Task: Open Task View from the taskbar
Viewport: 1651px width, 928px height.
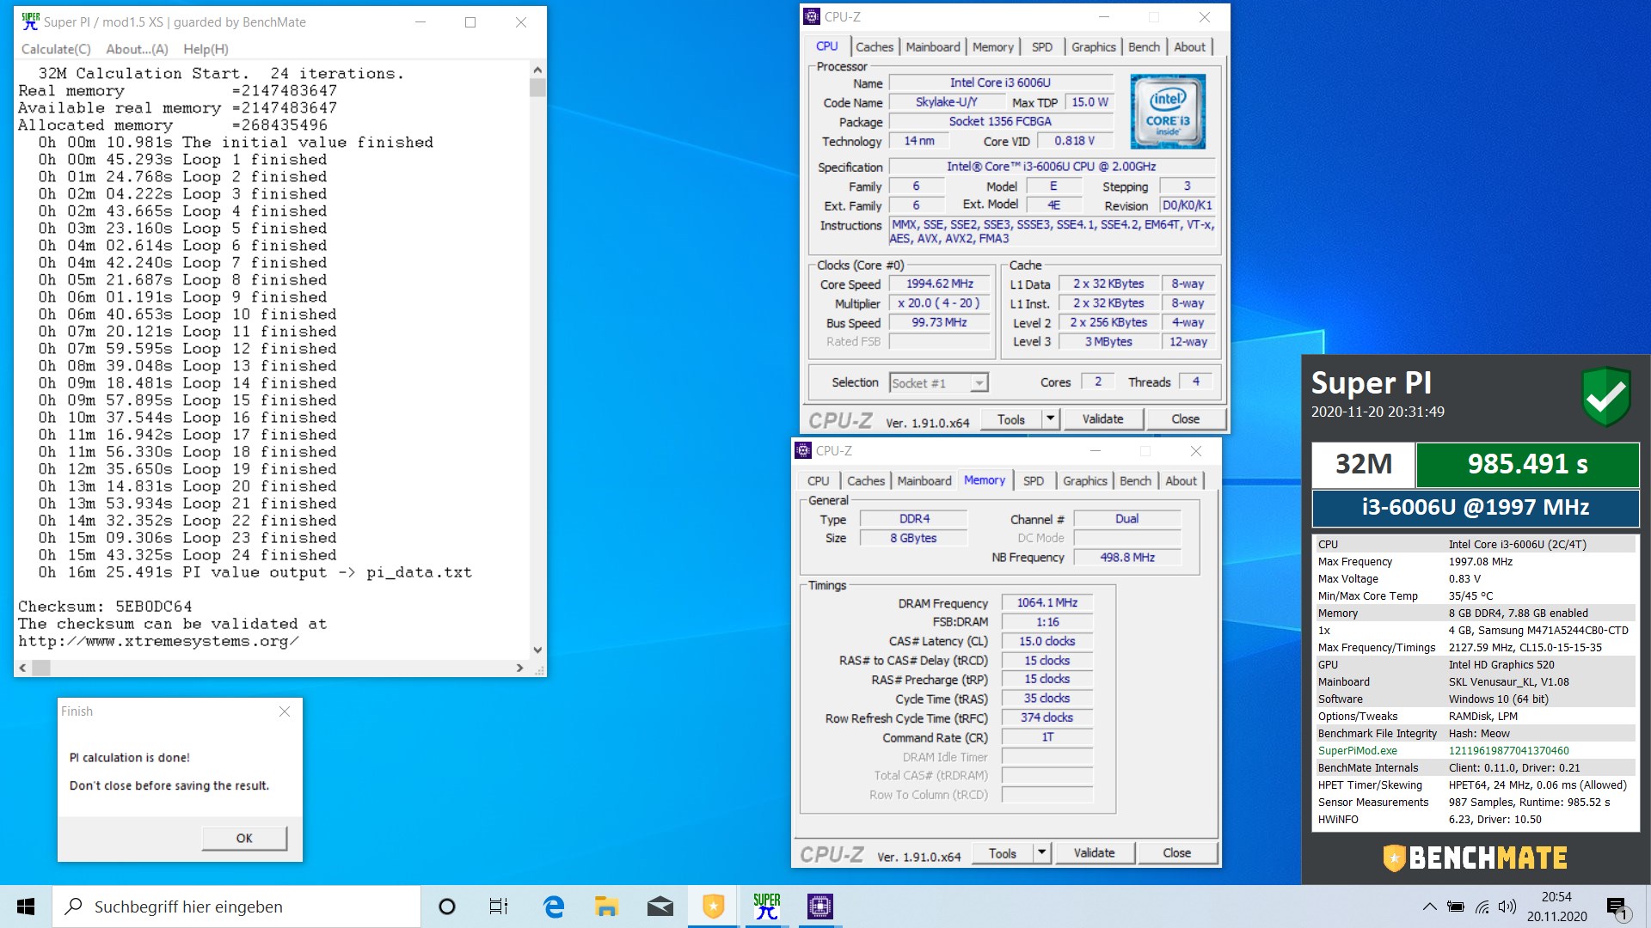Action: pyautogui.click(x=499, y=907)
